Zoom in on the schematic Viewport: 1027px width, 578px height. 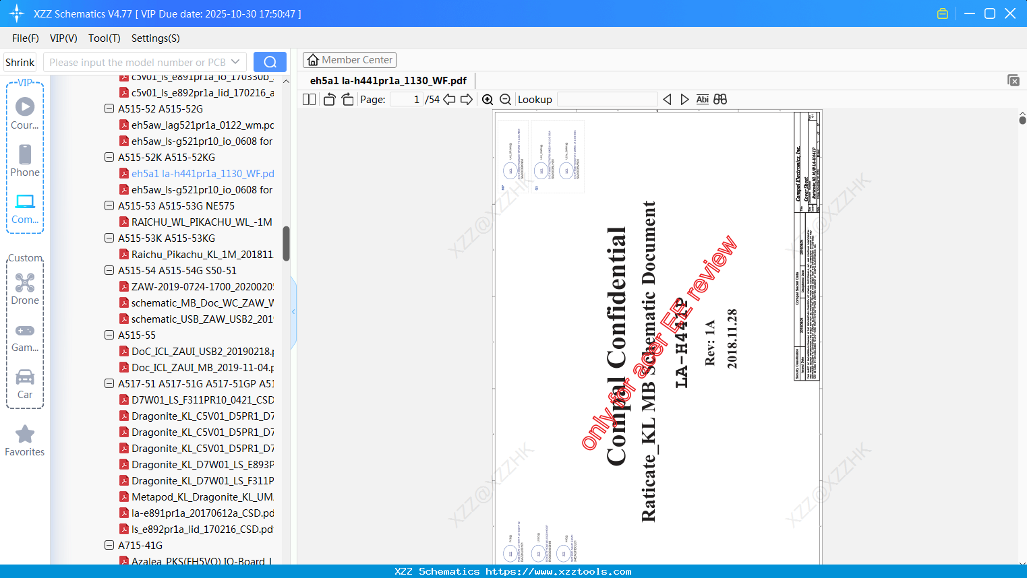pos(488,100)
